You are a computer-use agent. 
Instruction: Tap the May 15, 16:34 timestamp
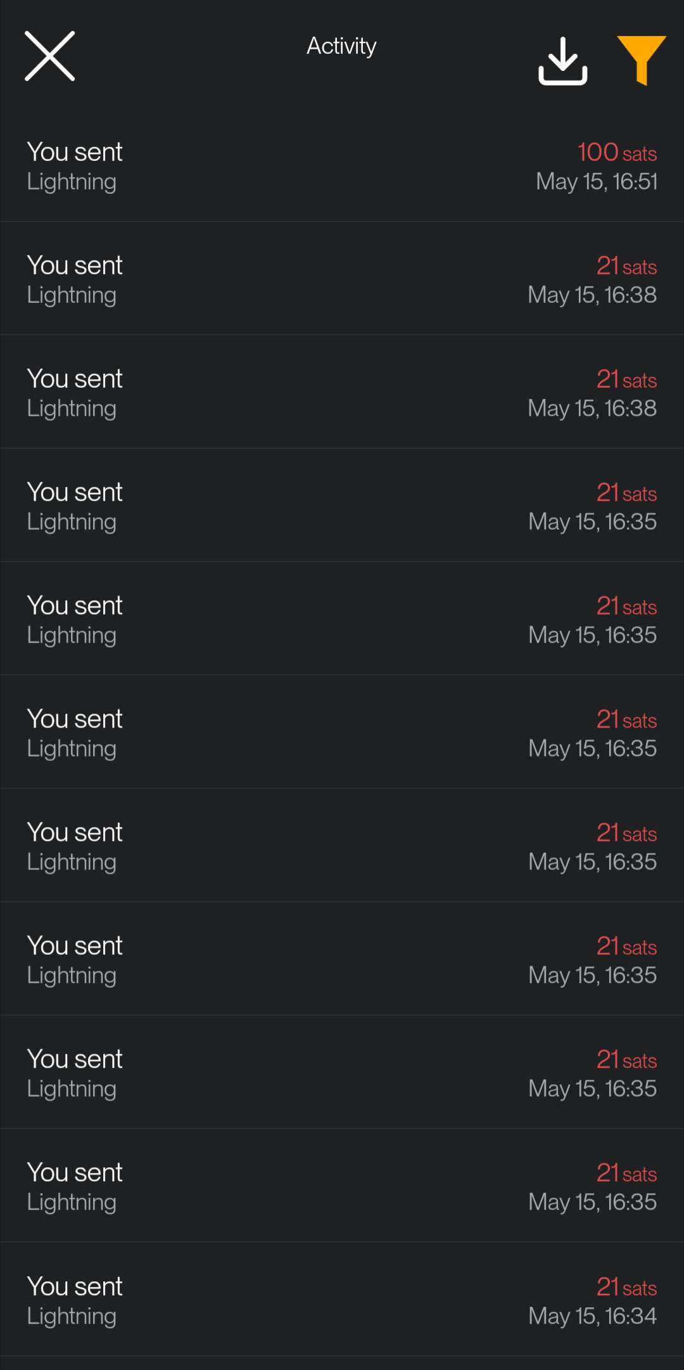tap(593, 1316)
